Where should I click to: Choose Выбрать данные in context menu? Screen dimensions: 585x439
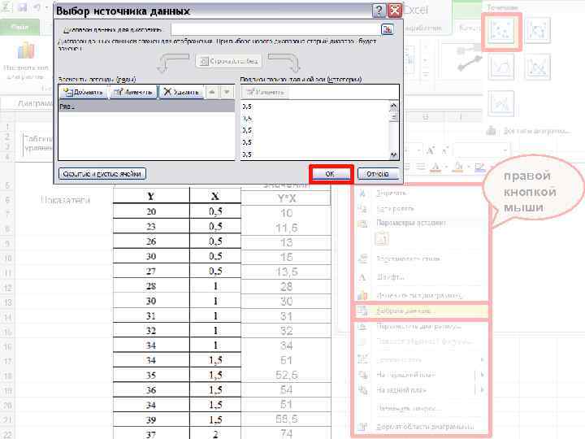coord(421,311)
